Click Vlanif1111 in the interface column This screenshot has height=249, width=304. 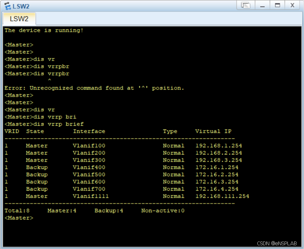pyautogui.click(x=91, y=196)
